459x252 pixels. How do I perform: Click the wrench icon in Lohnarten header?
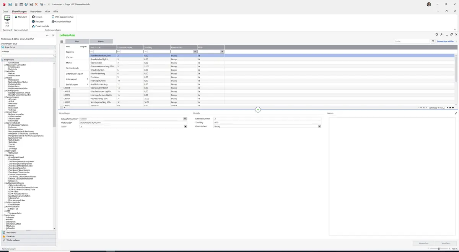coord(441,34)
